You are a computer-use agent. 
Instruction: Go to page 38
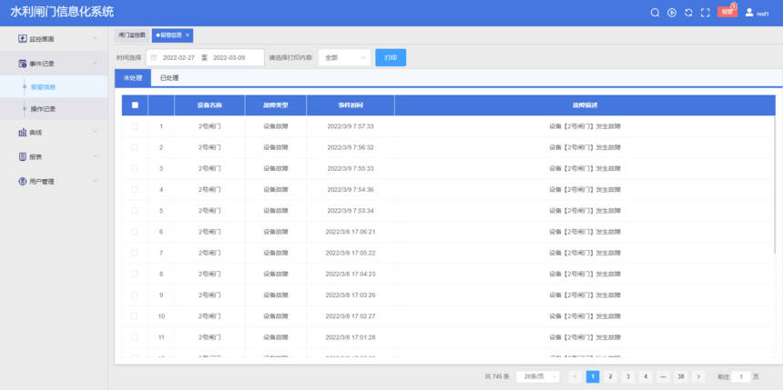point(680,376)
